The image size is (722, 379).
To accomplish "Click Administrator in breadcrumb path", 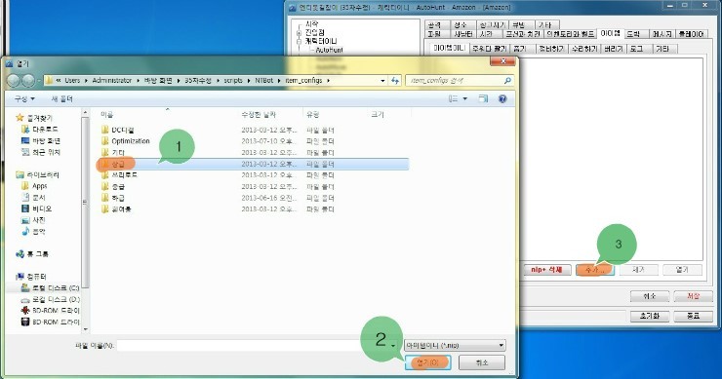I will [x=112, y=81].
